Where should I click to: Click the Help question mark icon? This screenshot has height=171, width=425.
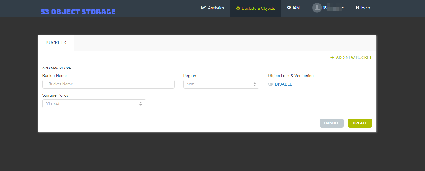357,8
